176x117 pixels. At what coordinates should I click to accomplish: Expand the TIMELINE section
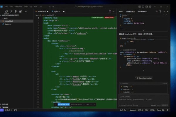pyautogui.click(x=5, y=107)
